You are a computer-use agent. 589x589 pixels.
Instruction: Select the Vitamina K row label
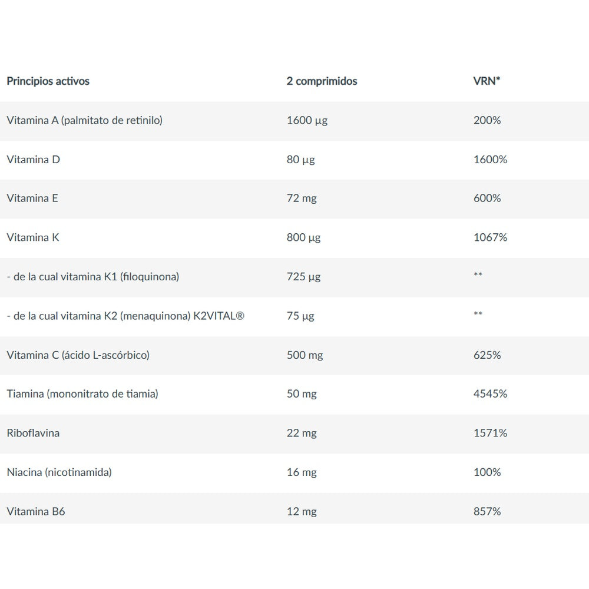point(33,237)
